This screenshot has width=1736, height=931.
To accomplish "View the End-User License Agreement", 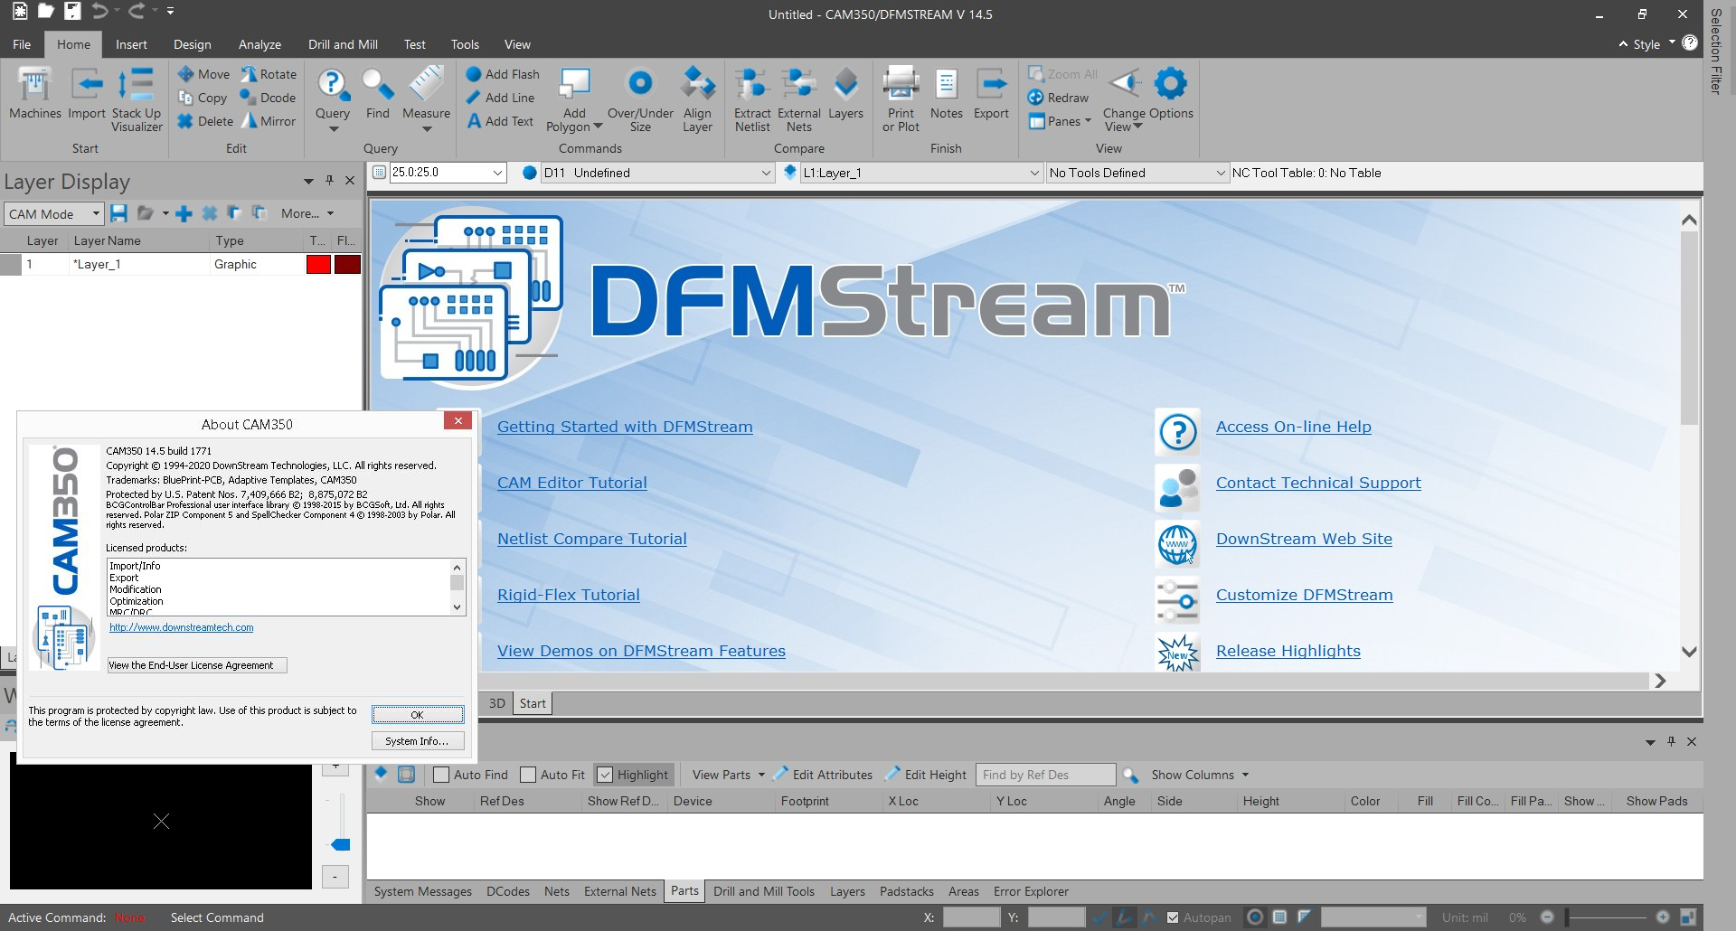I will (197, 665).
